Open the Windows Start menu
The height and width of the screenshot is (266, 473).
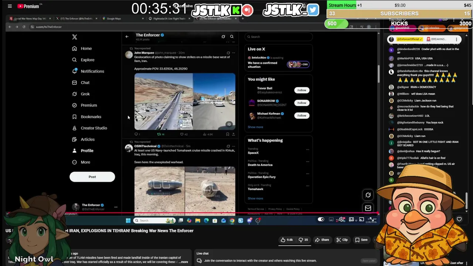[x=128, y=221]
